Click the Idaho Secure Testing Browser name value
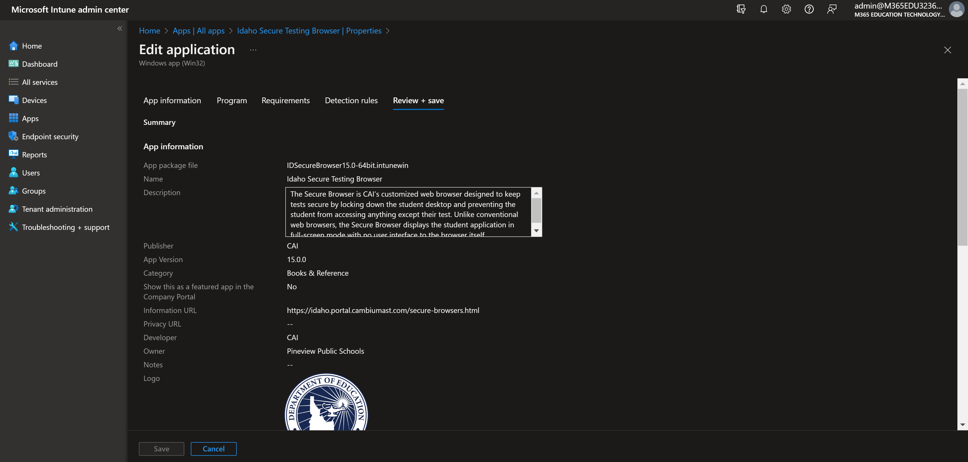968x462 pixels. coord(335,179)
